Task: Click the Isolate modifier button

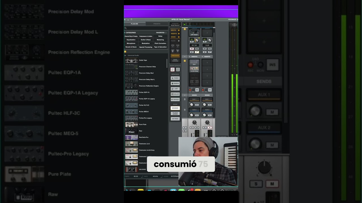Action: 175,94
